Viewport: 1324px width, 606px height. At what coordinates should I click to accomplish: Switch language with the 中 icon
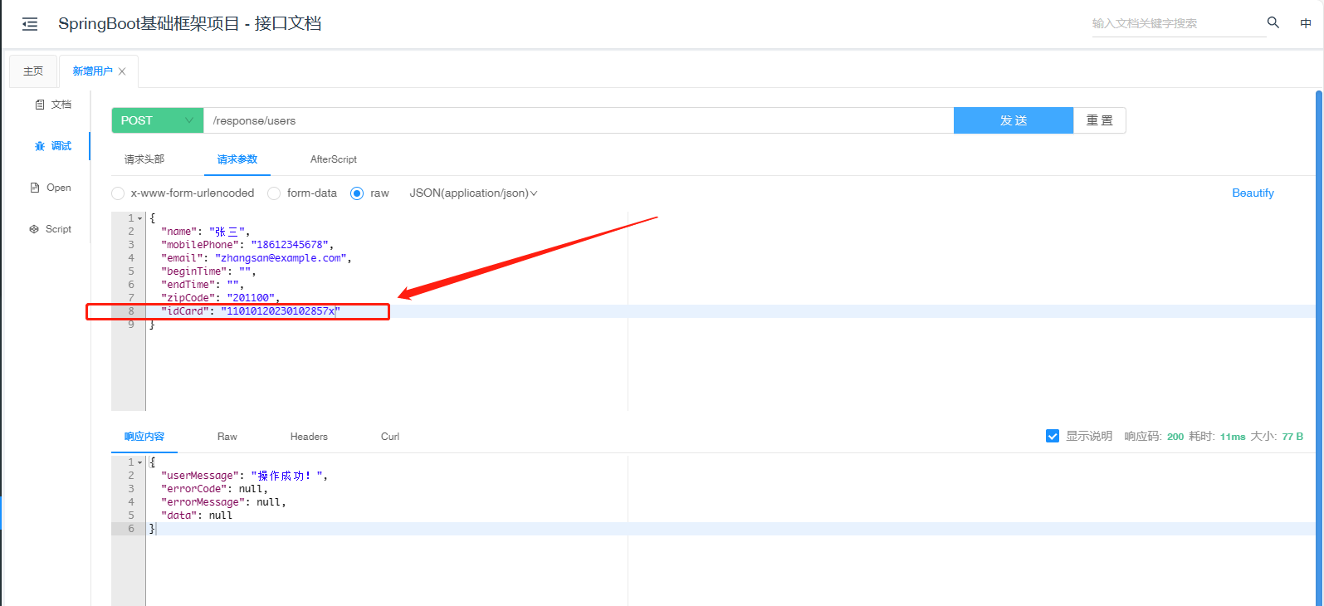click(1306, 23)
